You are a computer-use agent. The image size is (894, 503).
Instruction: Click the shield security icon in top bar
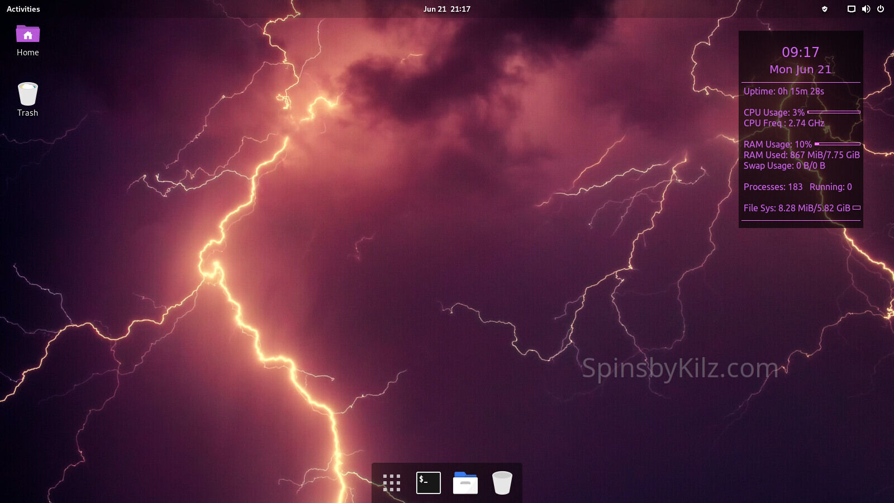click(824, 9)
